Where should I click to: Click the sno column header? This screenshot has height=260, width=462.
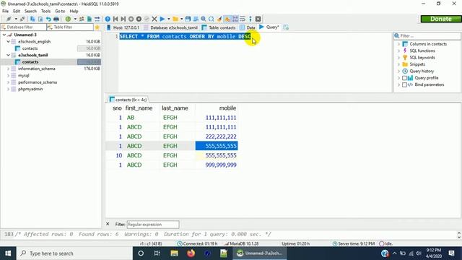(115, 108)
